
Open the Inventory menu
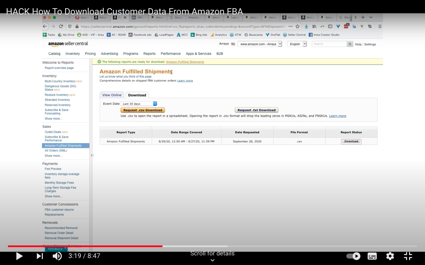[x=73, y=54]
